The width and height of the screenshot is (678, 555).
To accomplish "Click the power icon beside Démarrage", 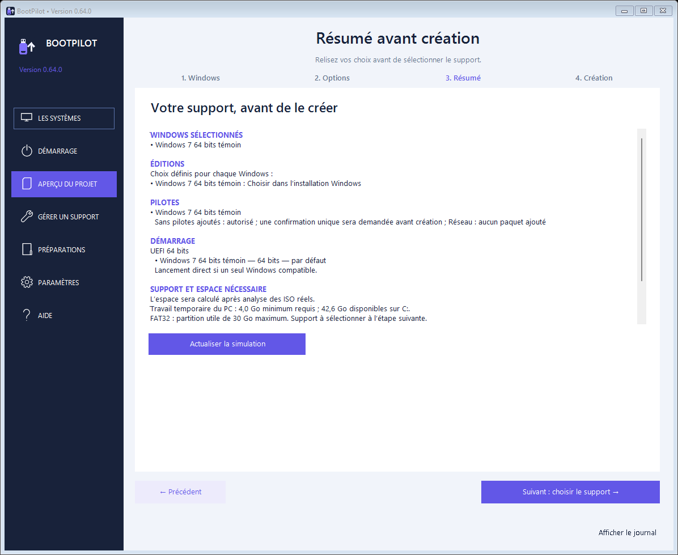I will (x=27, y=151).
